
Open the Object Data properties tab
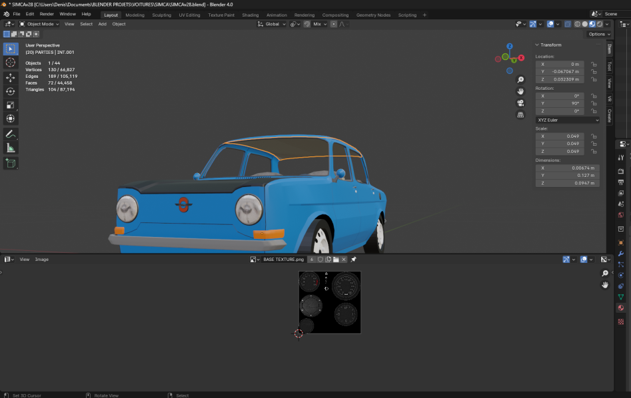tap(621, 297)
